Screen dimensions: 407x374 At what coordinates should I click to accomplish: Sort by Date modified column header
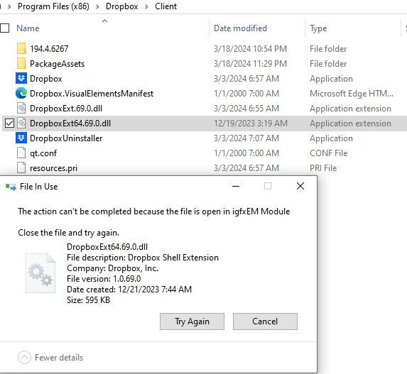click(240, 28)
